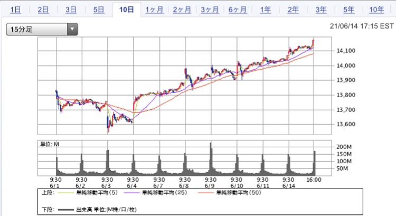This screenshot has height=216, width=396.
Task: Click the 50M volume axis label
Action: (x=342, y=168)
